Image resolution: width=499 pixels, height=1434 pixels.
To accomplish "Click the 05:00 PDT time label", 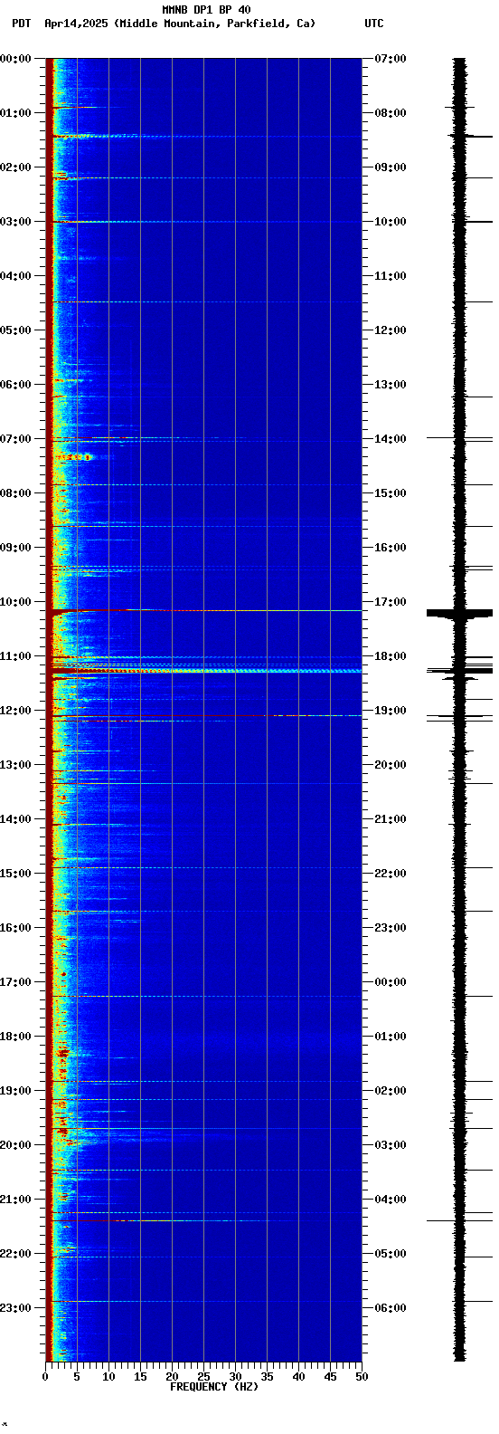I will click(16, 330).
